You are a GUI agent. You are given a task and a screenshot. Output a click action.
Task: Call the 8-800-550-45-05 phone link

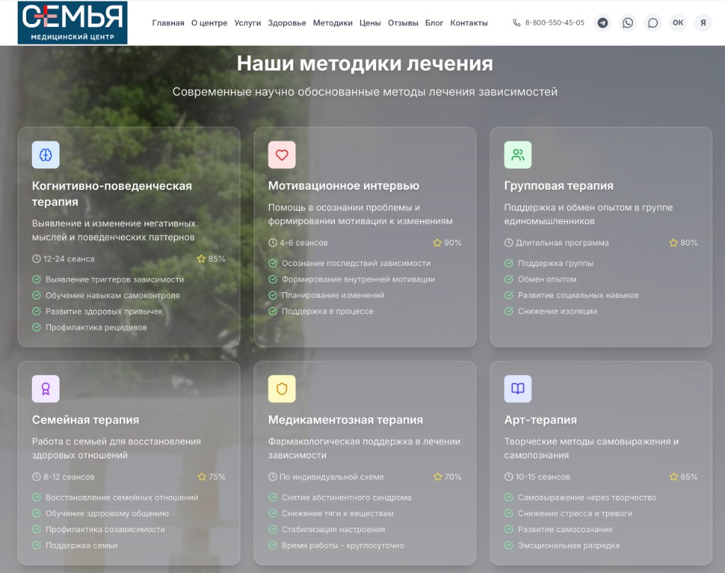click(554, 23)
